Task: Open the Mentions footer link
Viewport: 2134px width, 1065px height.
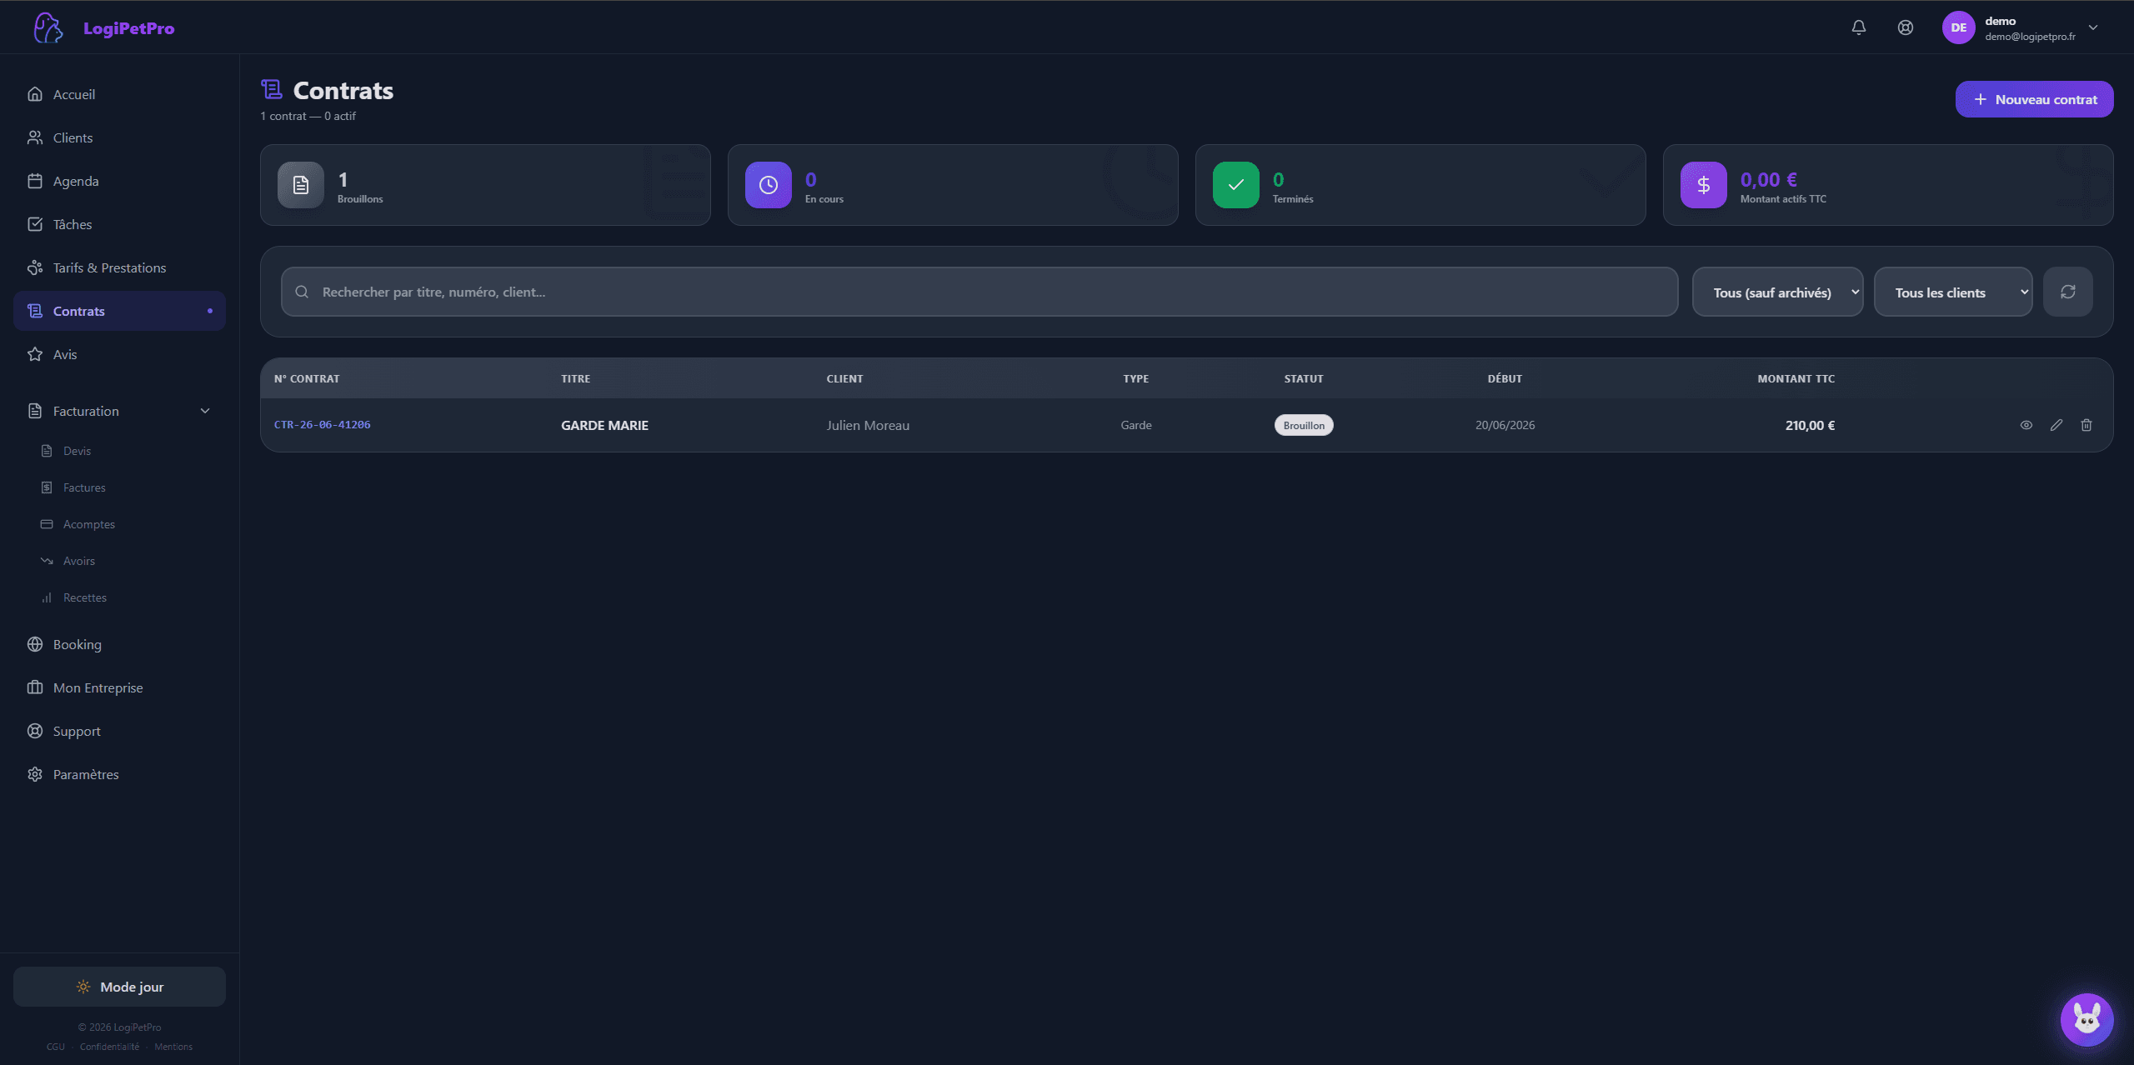Action: (173, 1047)
